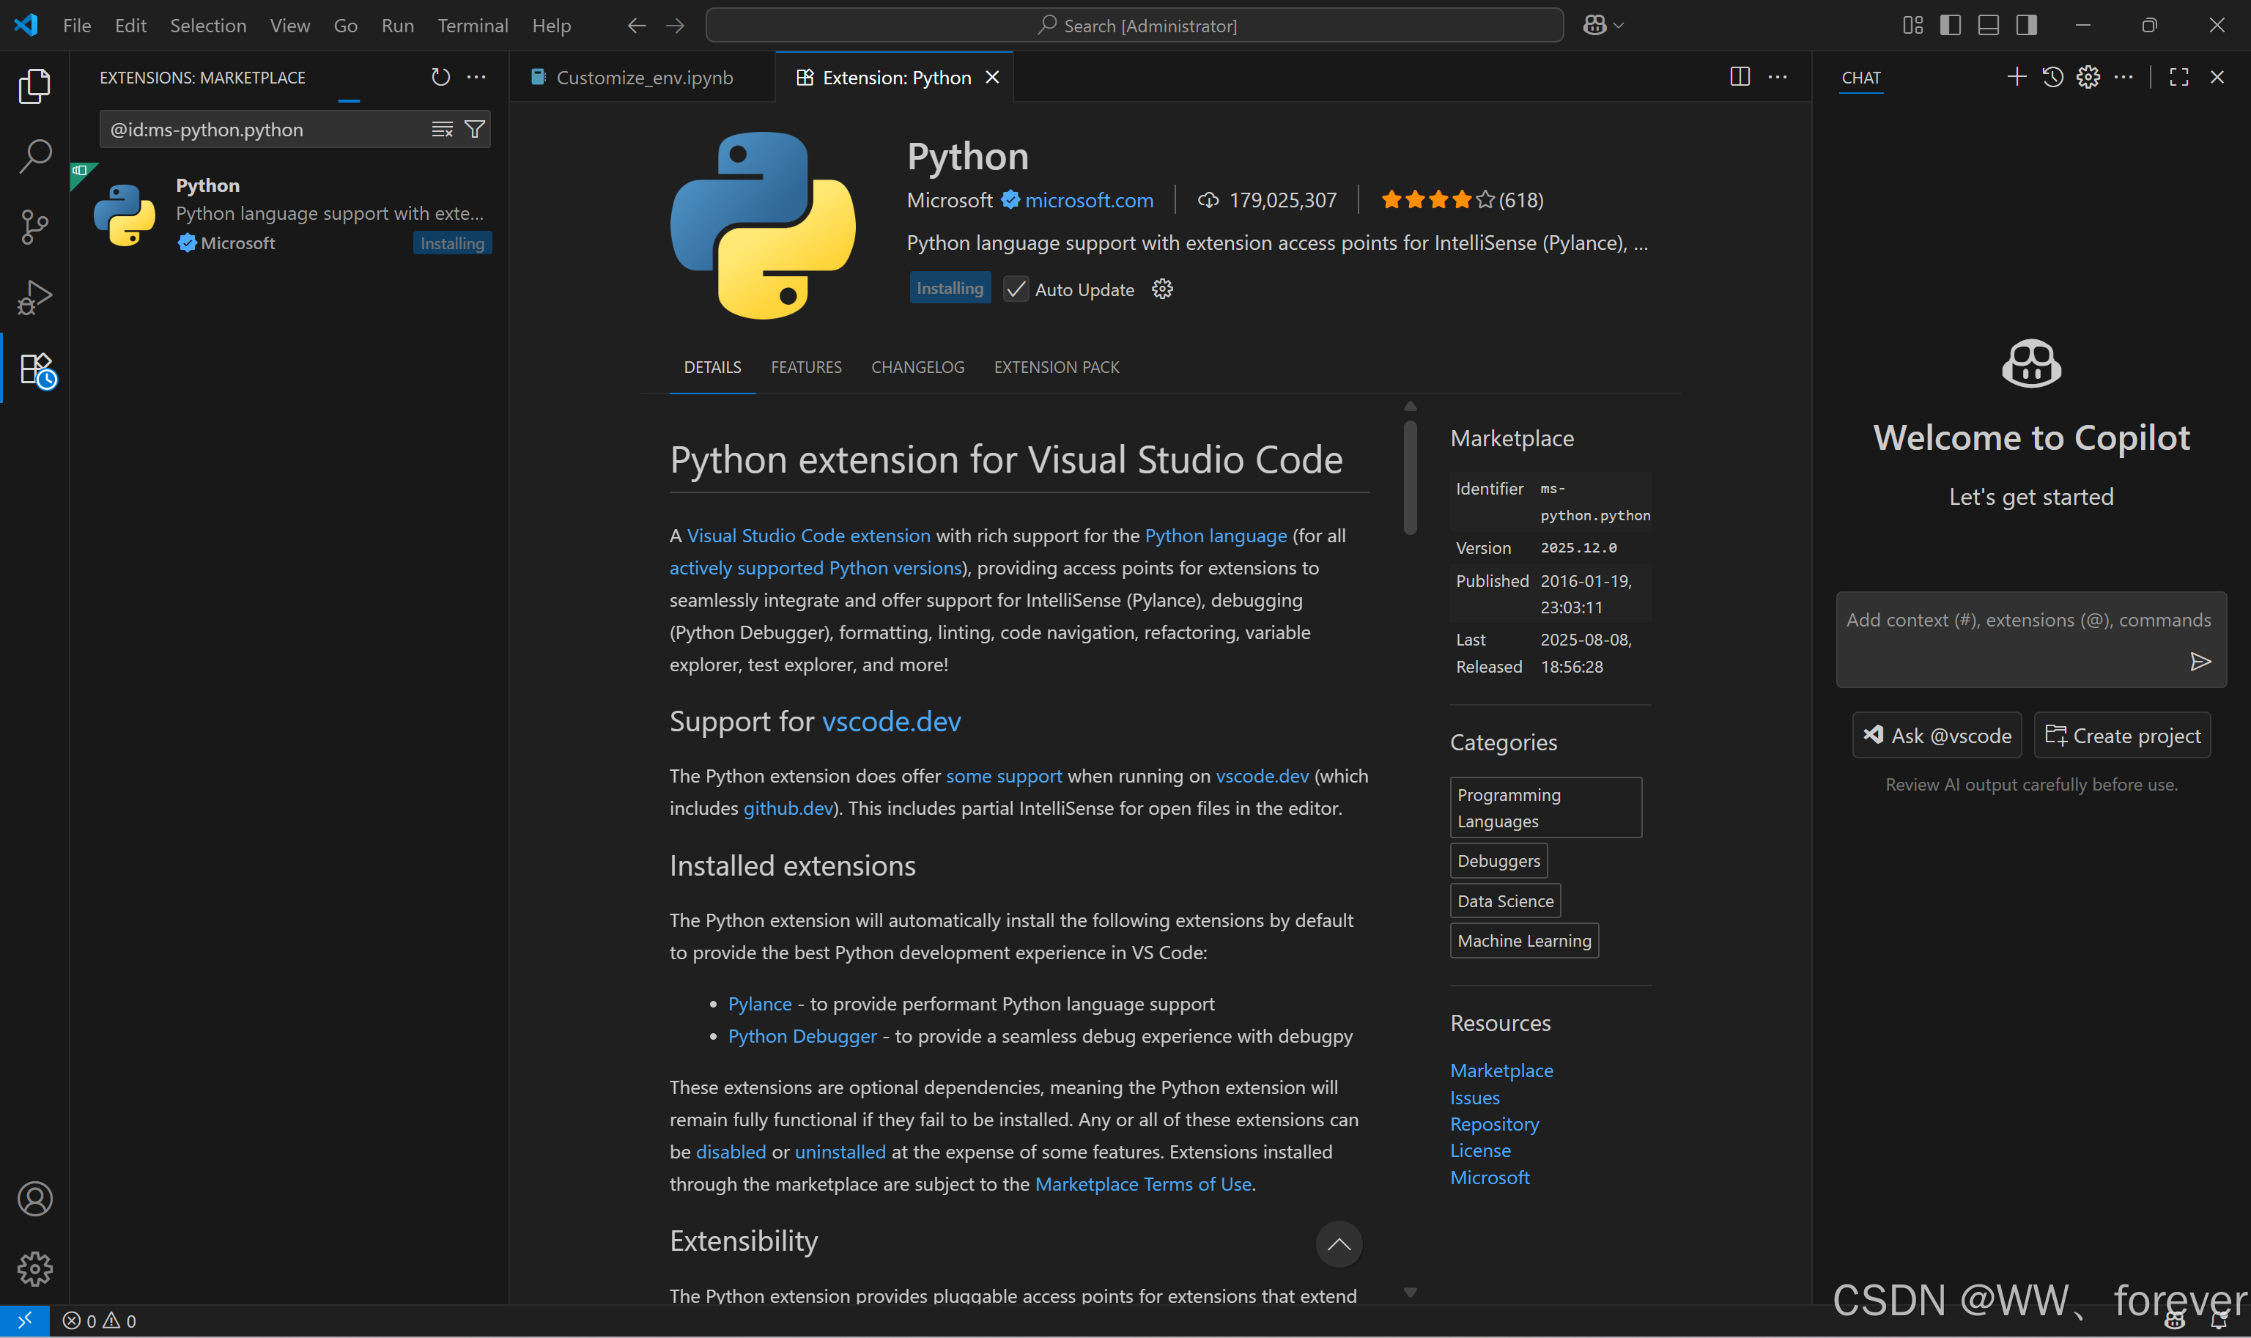Open the Explorer view in activity bar

pyautogui.click(x=34, y=86)
